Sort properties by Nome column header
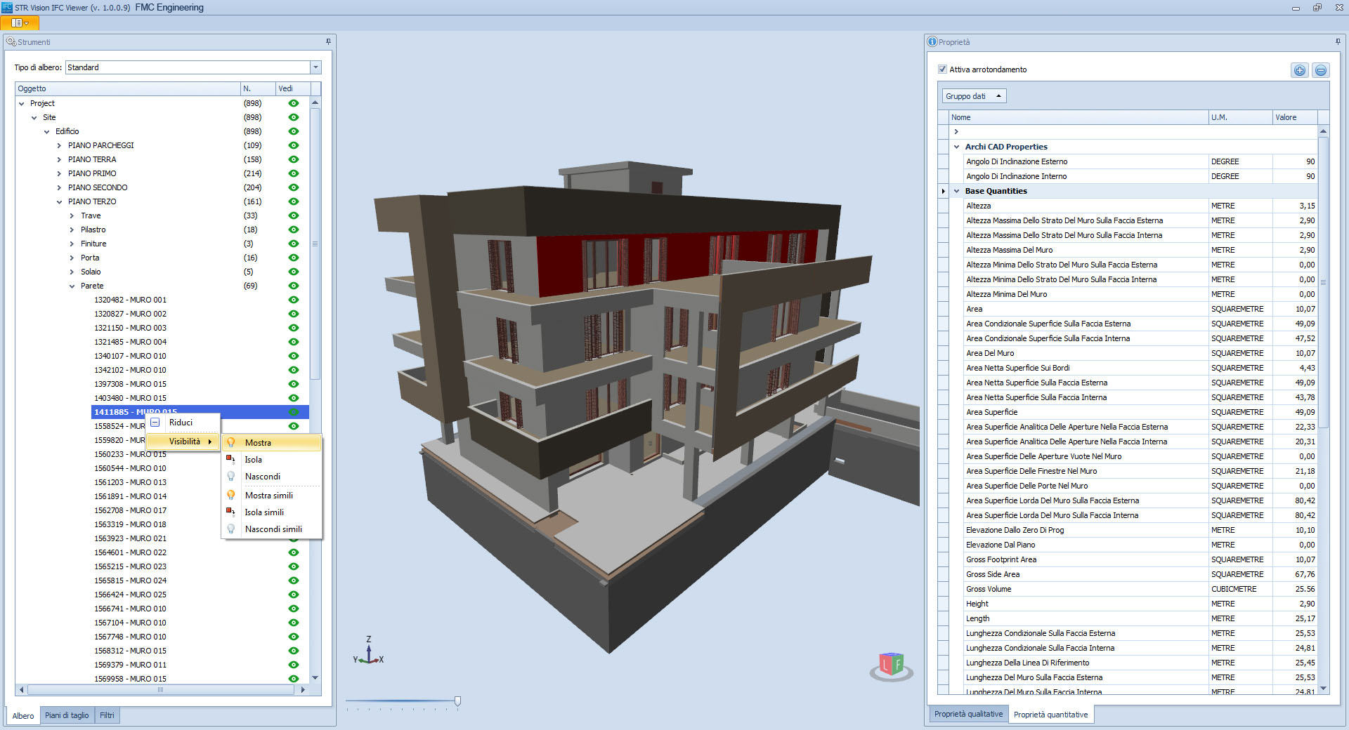 point(1078,117)
